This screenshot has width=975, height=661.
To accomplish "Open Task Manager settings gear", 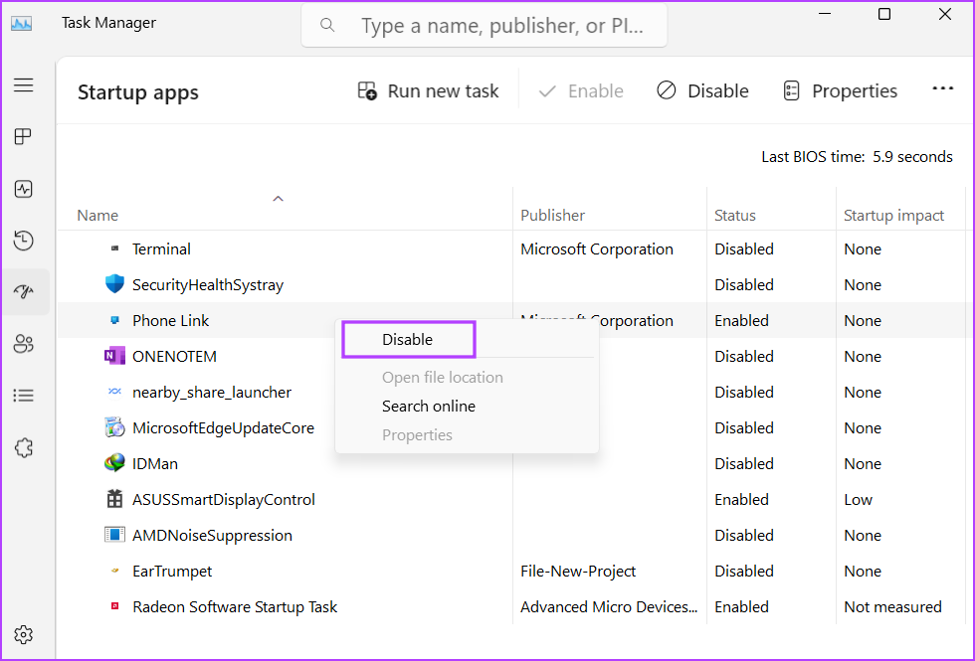I will click(24, 635).
